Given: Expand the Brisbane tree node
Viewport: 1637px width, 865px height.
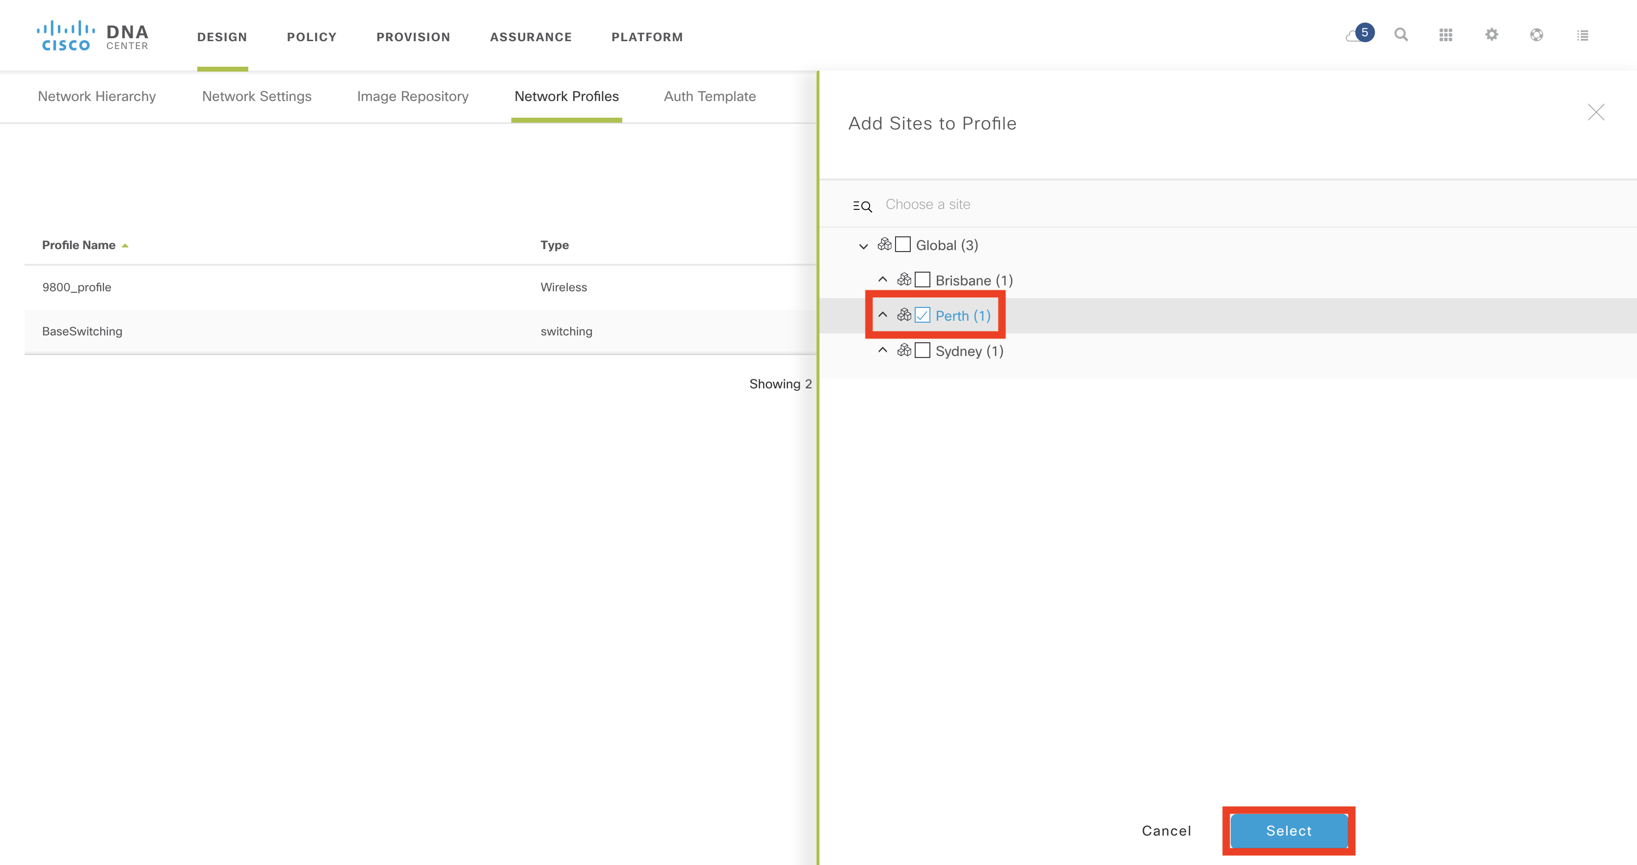Looking at the screenshot, I should click(x=883, y=280).
